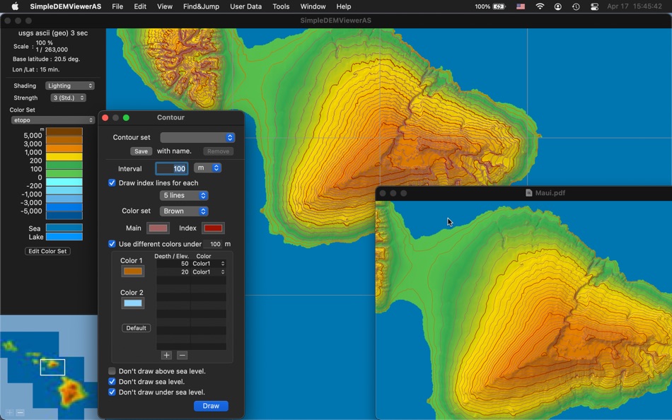Screen dimensions: 672x420
Task: Open the Strength 3 (Std.) dropdown
Action: click(68, 98)
